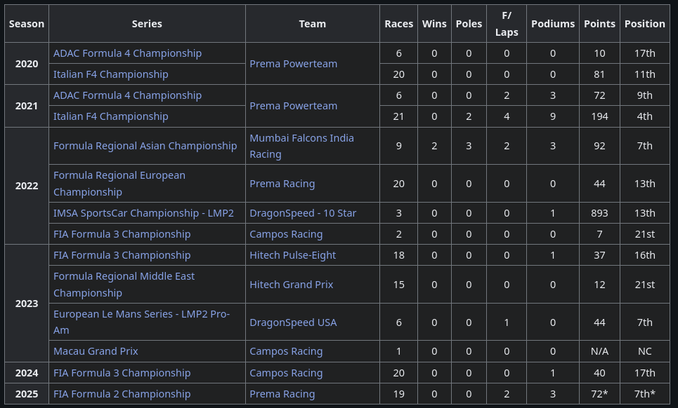678x408 pixels.
Task: Click the Hitech Grand Prix link
Action: click(x=291, y=285)
